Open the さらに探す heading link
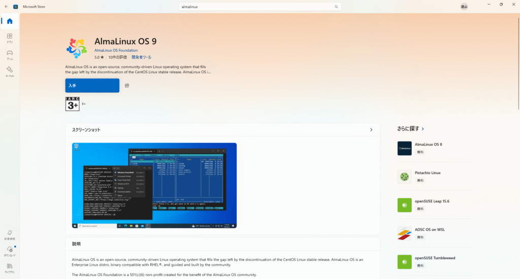 [x=408, y=128]
